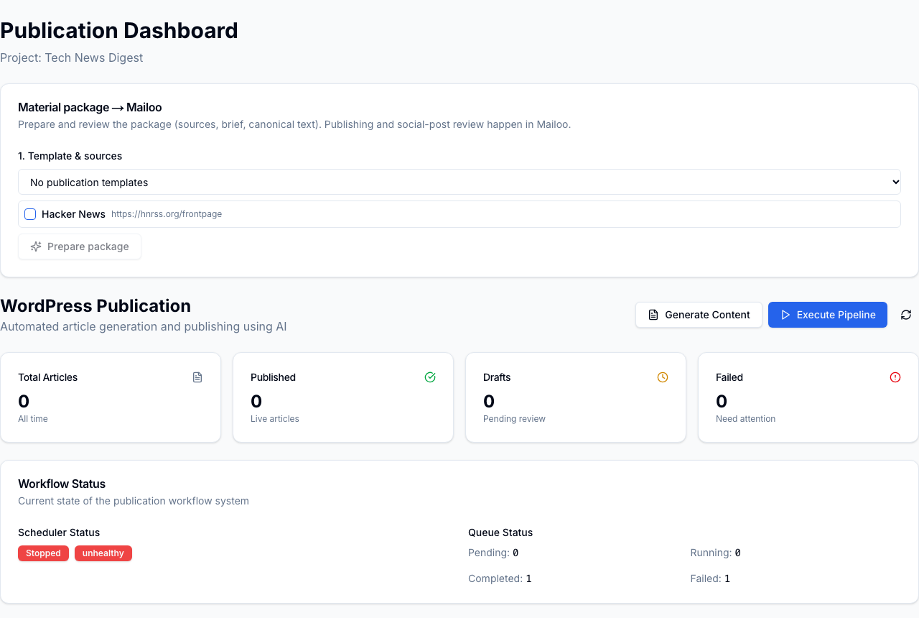This screenshot has width=919, height=618.
Task: Click the green checkmark icon on Published card
Action: pos(430,377)
